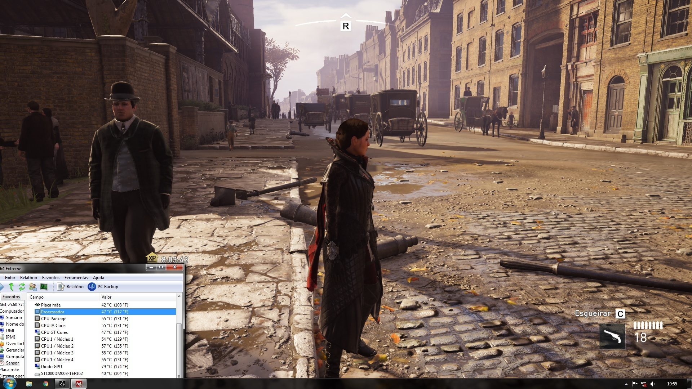Click the blue forward arrow toolbar icon
The width and height of the screenshot is (692, 389).
1,287
